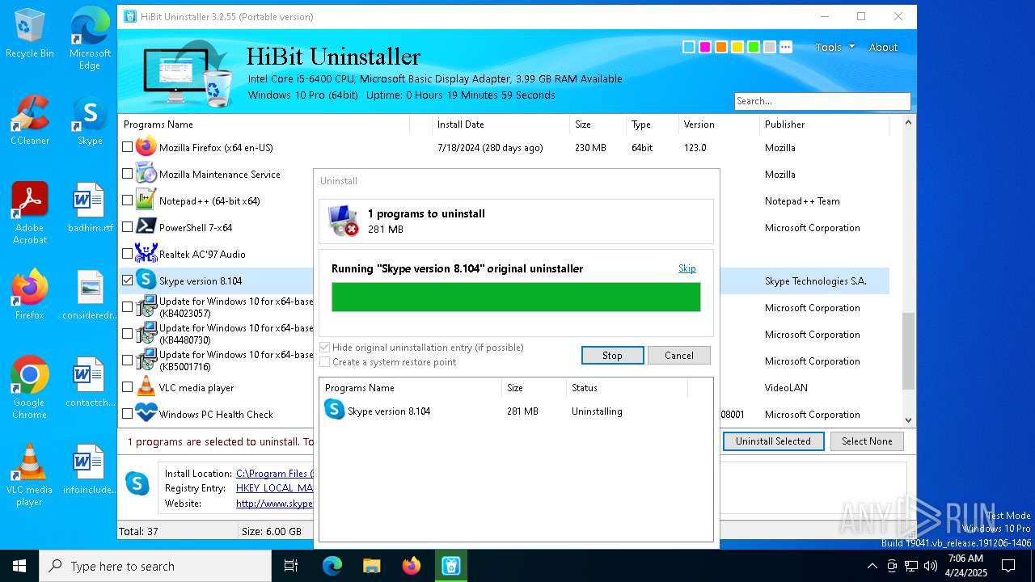Open the Tools dropdown menu
Screen dimensions: 1035x582
coord(834,47)
